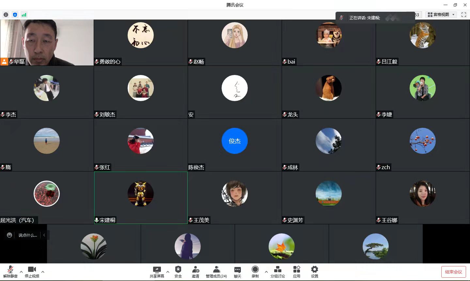Enter fullscreen mode via top-right icon
This screenshot has height=281, width=470.
pos(463,15)
